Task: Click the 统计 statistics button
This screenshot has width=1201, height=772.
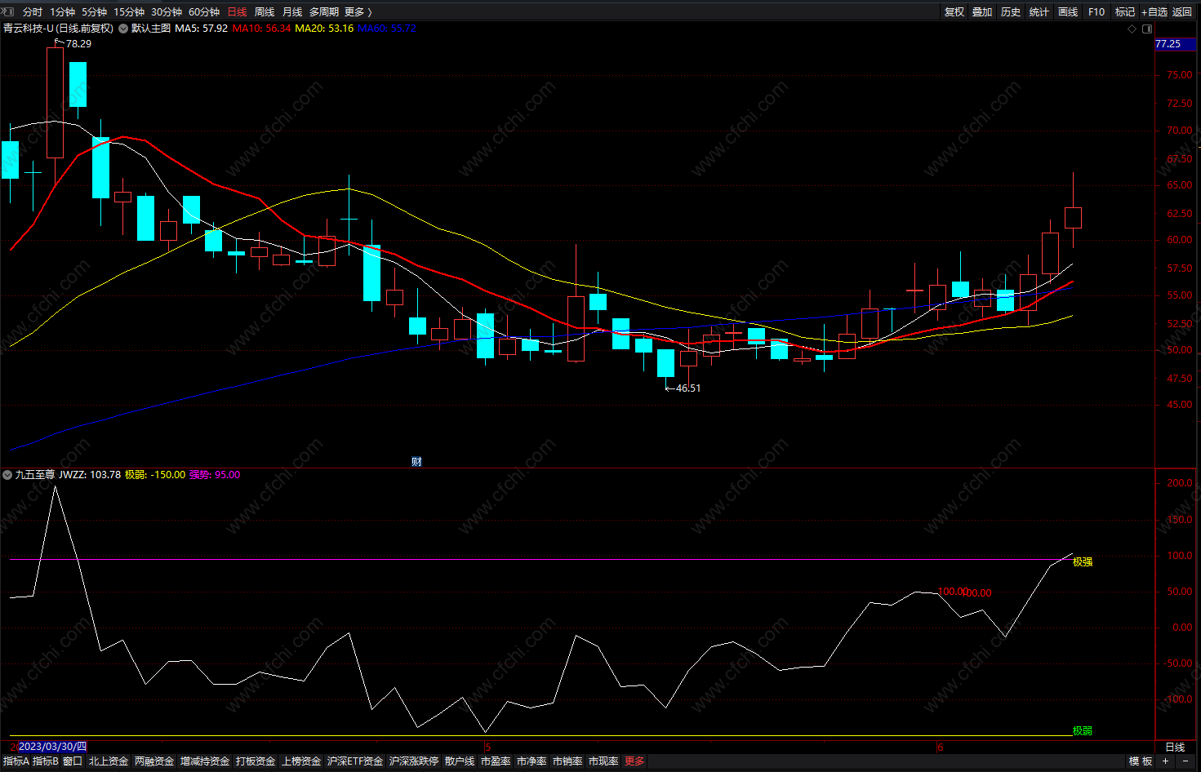Action: (1039, 11)
